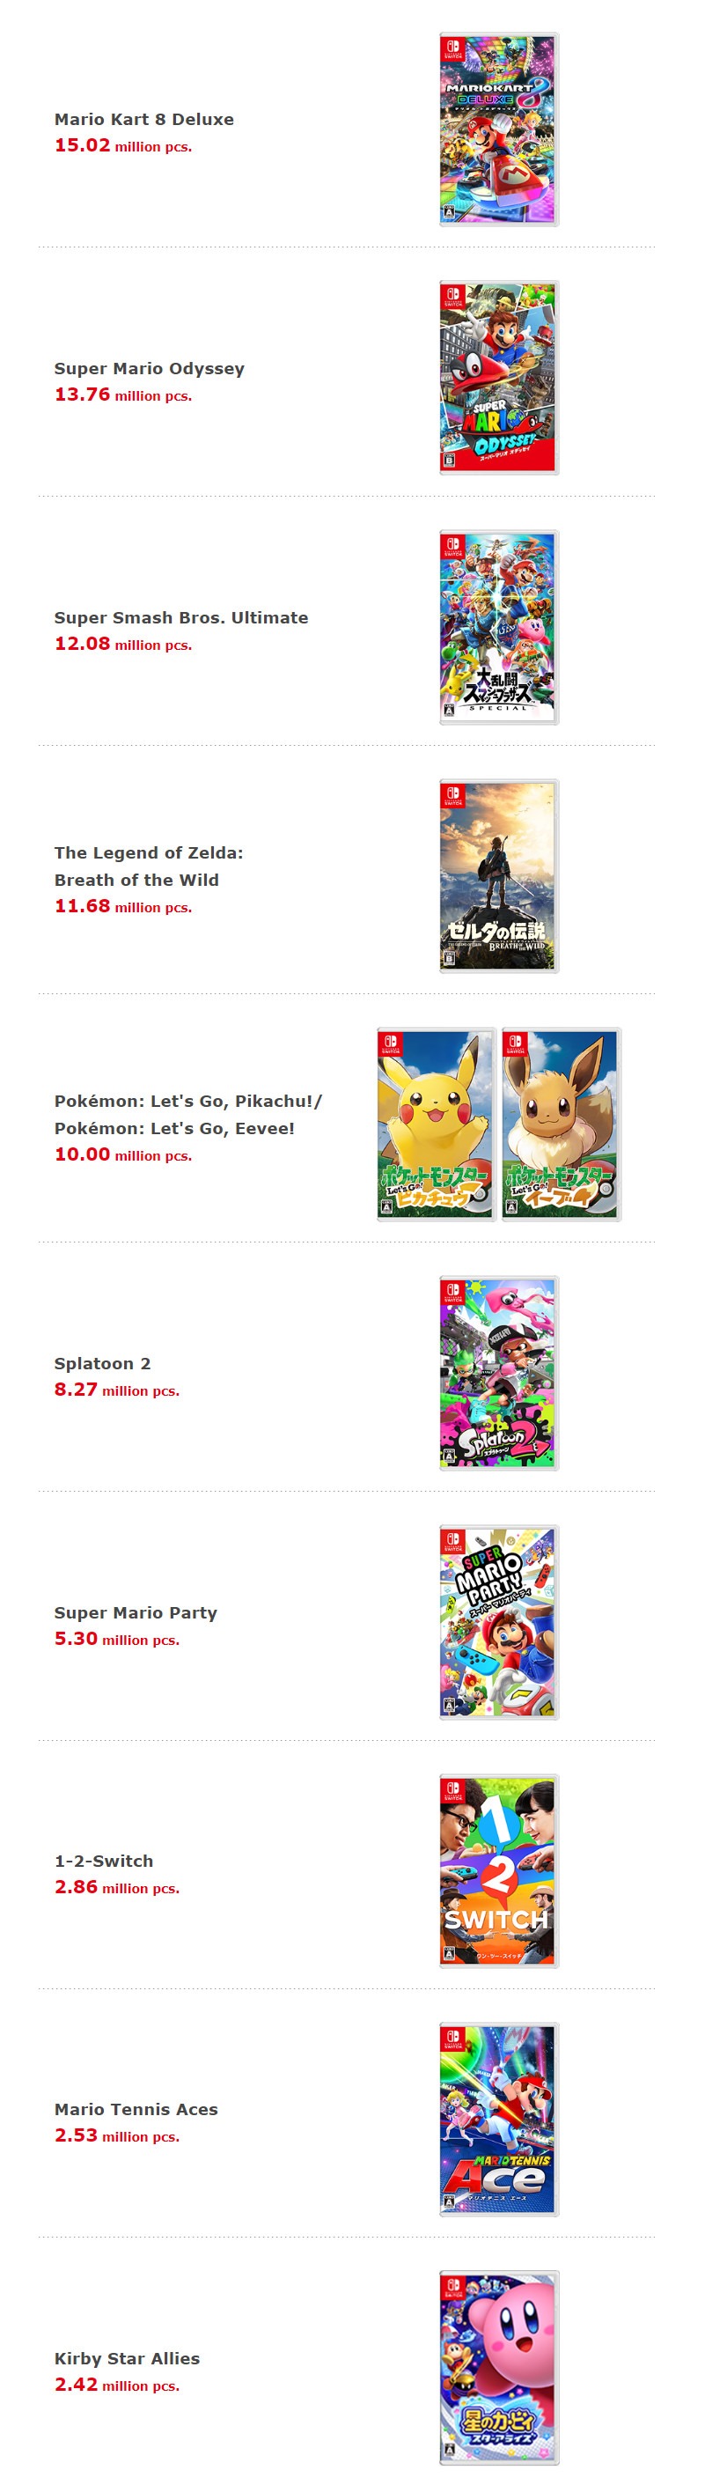Select the Super Mario Odyssey cover image
This screenshot has width=705, height=2485.
[499, 378]
